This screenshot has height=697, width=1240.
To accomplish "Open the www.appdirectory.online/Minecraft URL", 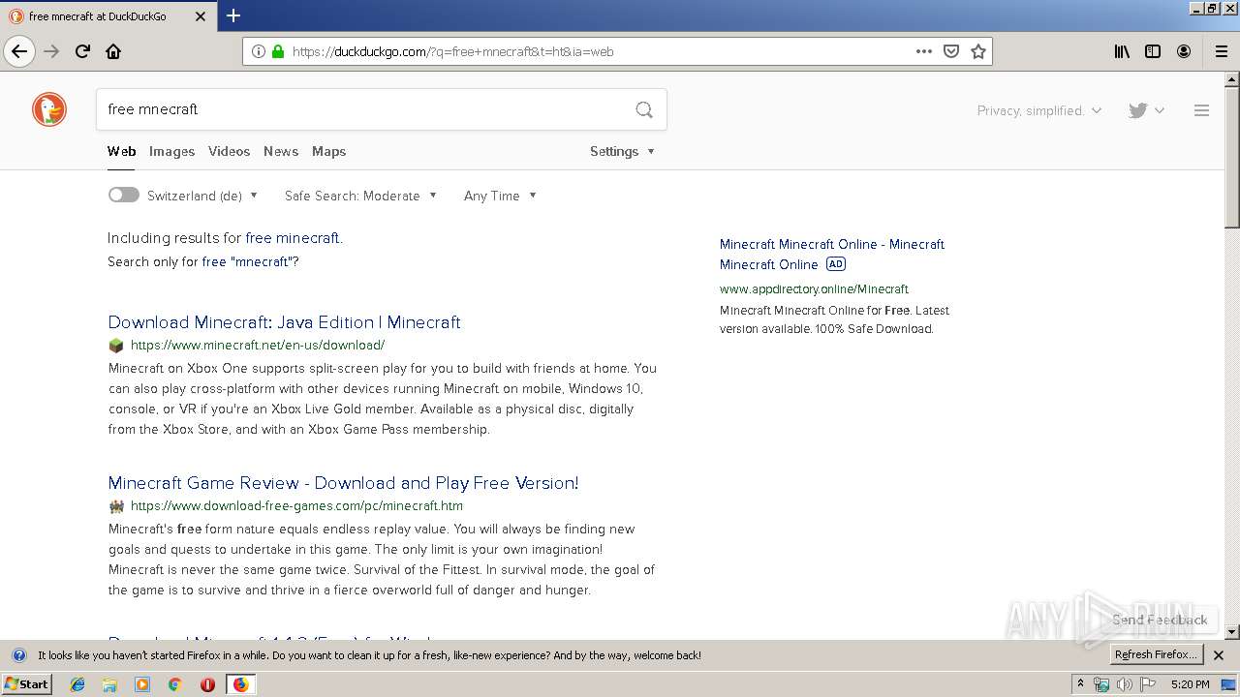I will [x=814, y=288].
